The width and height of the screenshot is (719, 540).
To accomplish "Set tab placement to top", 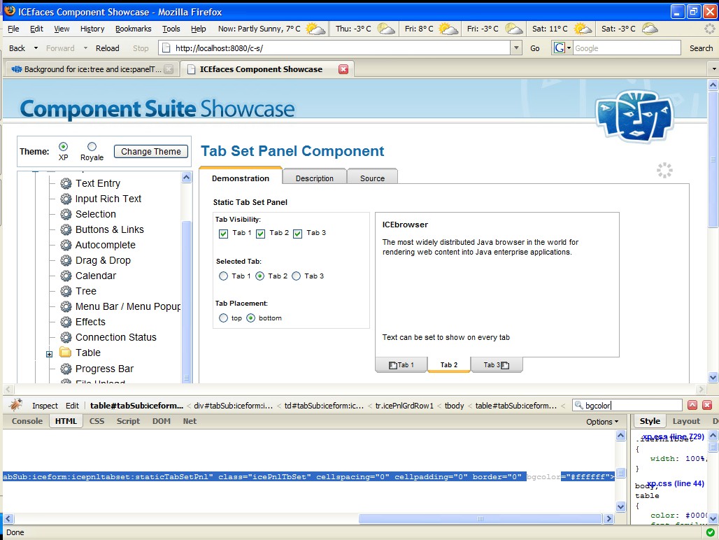I will pyautogui.click(x=223, y=318).
